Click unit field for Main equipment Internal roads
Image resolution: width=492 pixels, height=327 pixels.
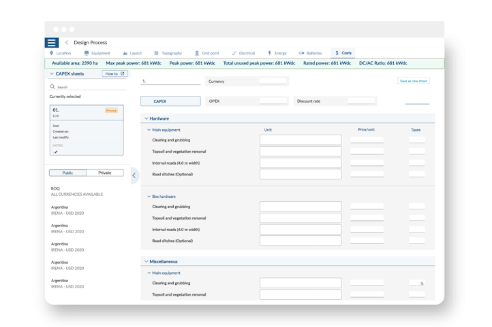(x=301, y=163)
